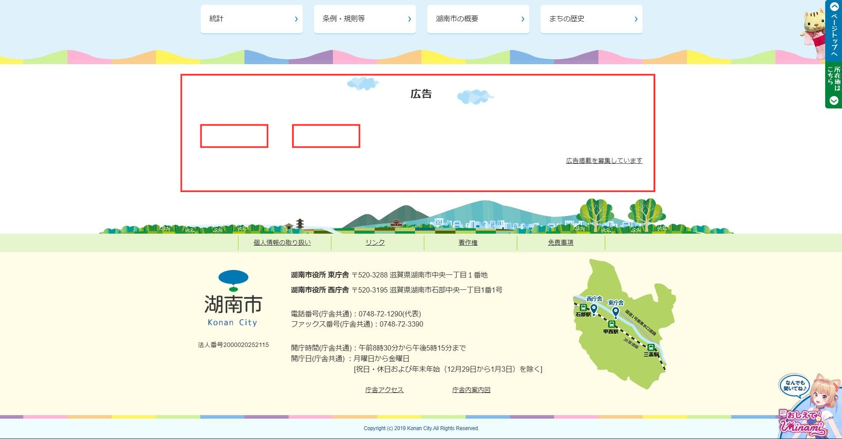The width and height of the screenshot is (842, 439).
Task: Click the up-arrow icon on ページトップへ
Action: (x=834, y=7)
